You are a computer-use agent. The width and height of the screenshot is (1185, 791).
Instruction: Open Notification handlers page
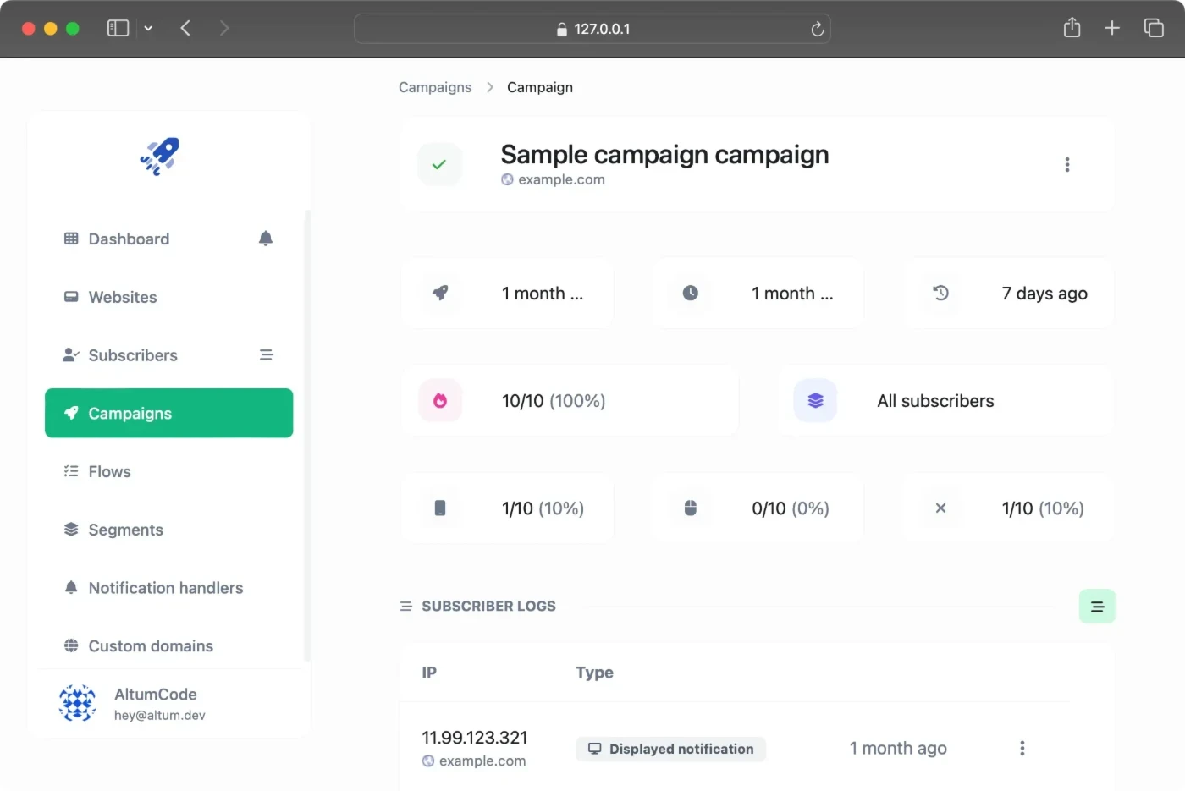[166, 588]
